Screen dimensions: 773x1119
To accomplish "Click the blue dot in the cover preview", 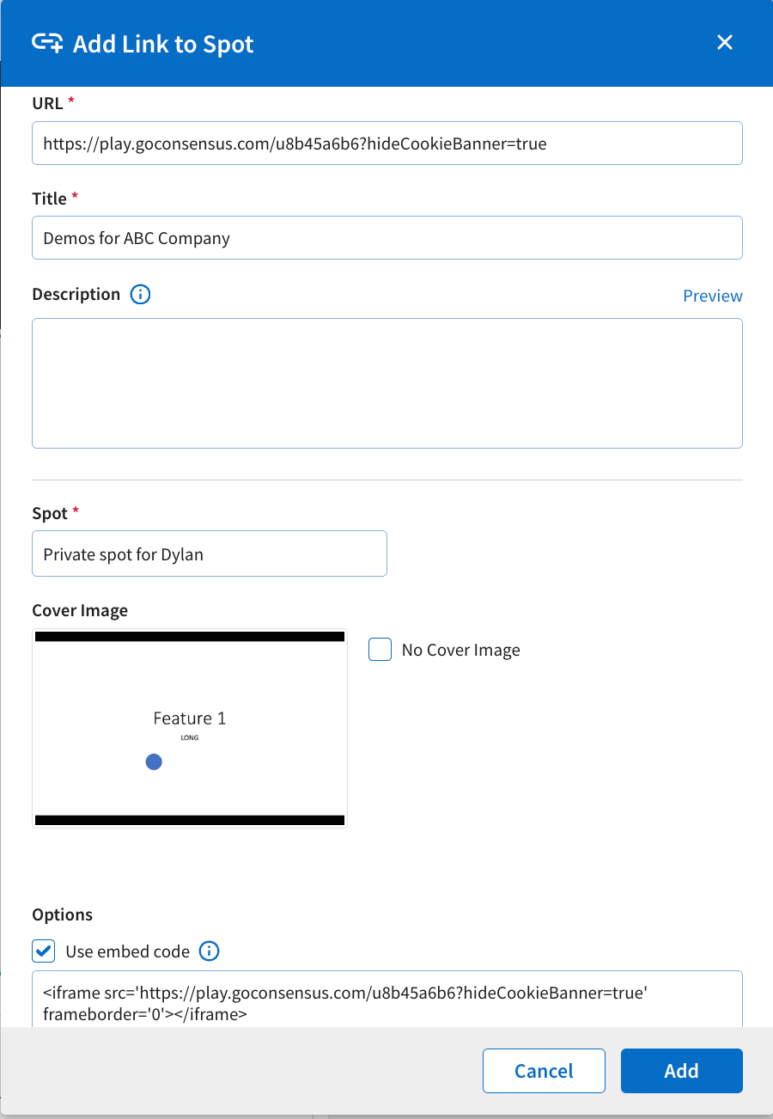I will [x=154, y=761].
